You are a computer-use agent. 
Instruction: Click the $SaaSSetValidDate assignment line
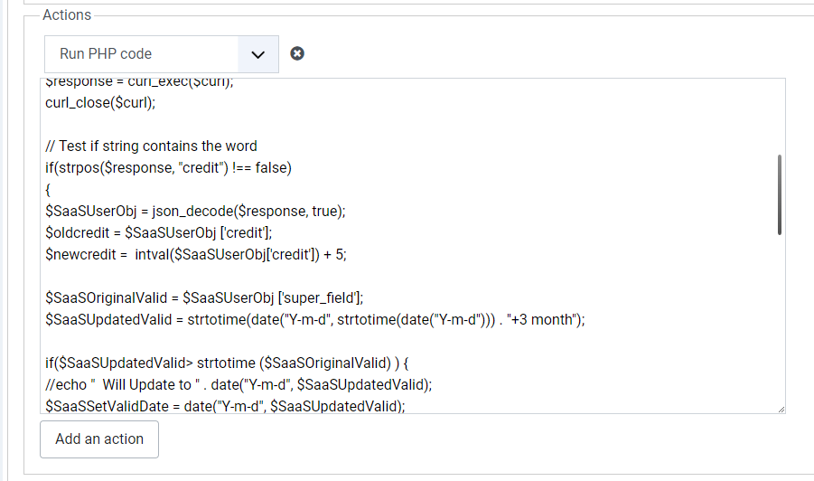pos(225,406)
